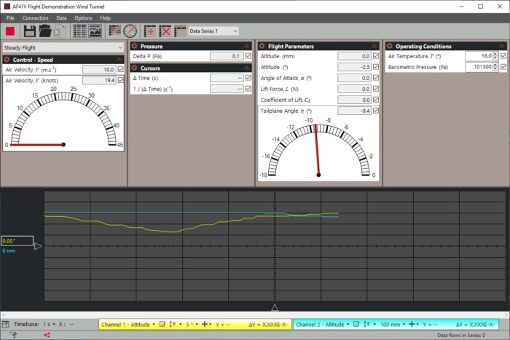Click the manual data sampling icon
510x340 pixels.
(114, 31)
